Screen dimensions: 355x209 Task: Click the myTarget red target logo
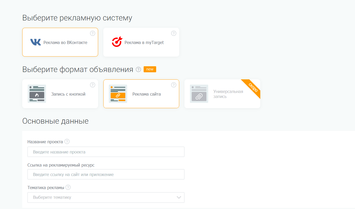pos(117,42)
